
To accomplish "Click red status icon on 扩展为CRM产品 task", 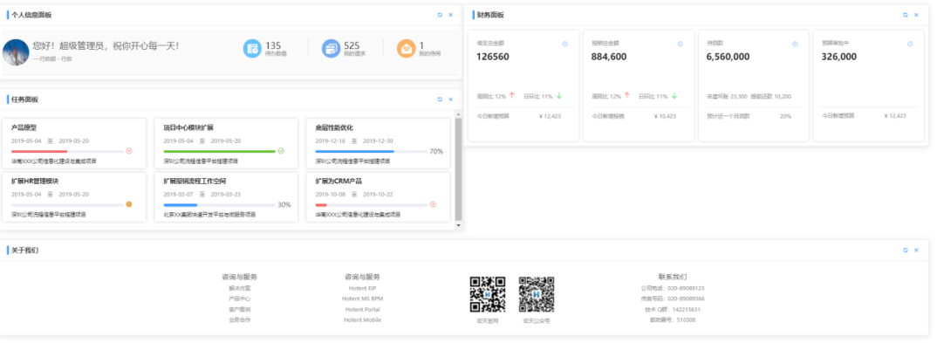I will (x=433, y=204).
